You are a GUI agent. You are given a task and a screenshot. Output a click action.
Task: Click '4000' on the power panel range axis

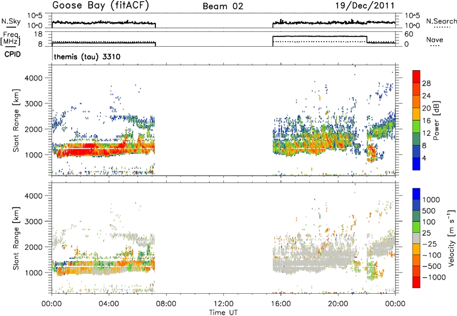point(34,78)
